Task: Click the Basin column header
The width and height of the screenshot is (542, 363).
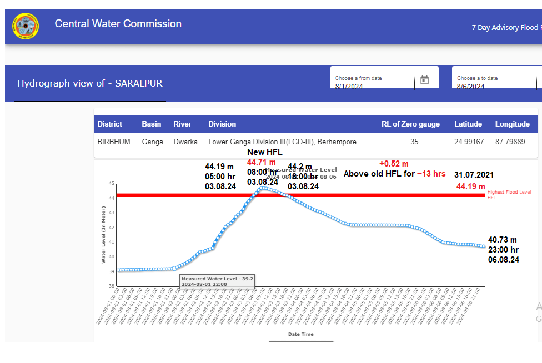Action: click(x=152, y=124)
